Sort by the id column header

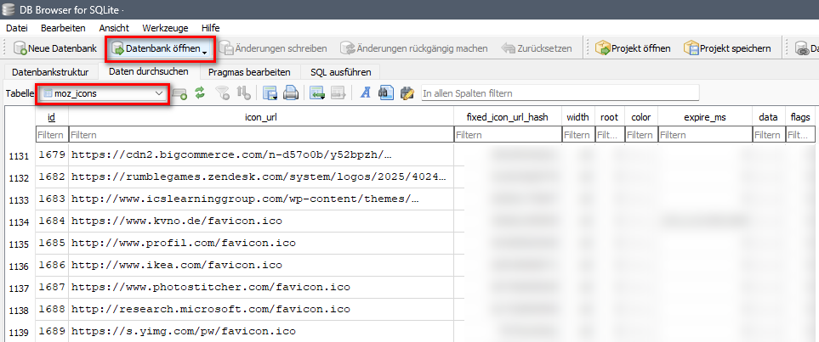click(52, 117)
